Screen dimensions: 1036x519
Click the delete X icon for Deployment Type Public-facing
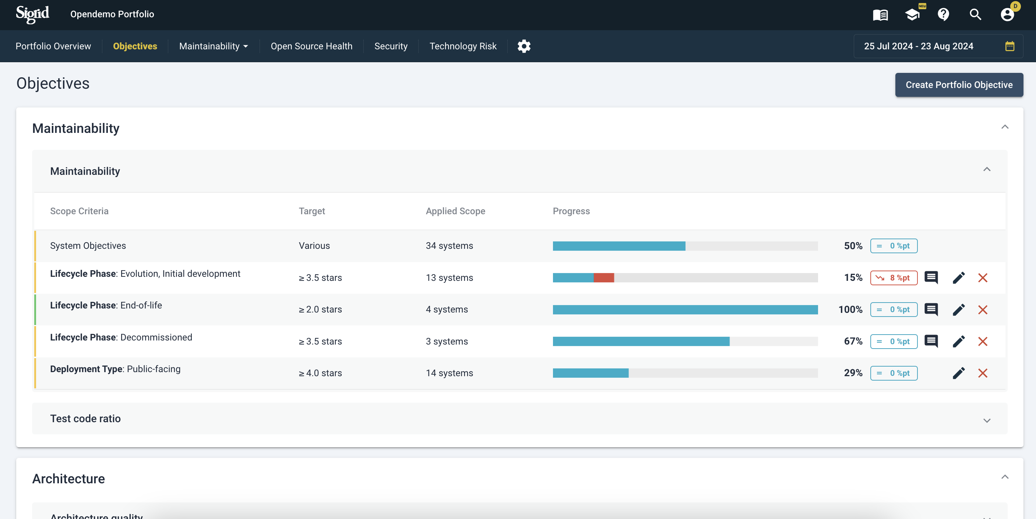tap(983, 373)
